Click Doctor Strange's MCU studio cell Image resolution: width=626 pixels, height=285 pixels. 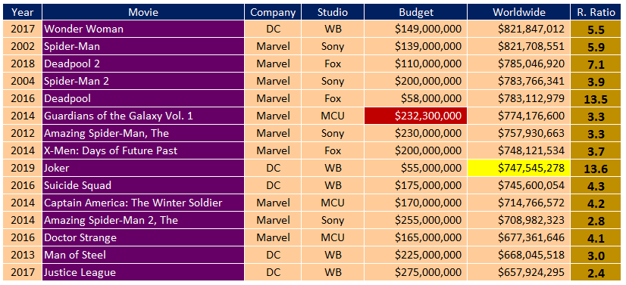click(333, 237)
